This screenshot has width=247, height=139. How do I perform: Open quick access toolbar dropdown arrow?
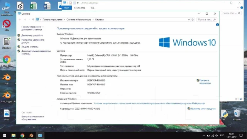[78, 3]
